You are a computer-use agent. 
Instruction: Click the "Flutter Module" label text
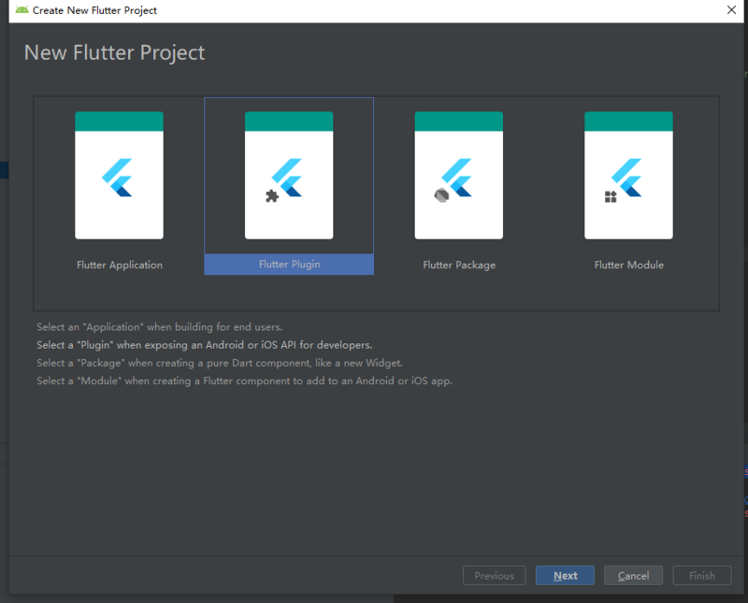628,266
